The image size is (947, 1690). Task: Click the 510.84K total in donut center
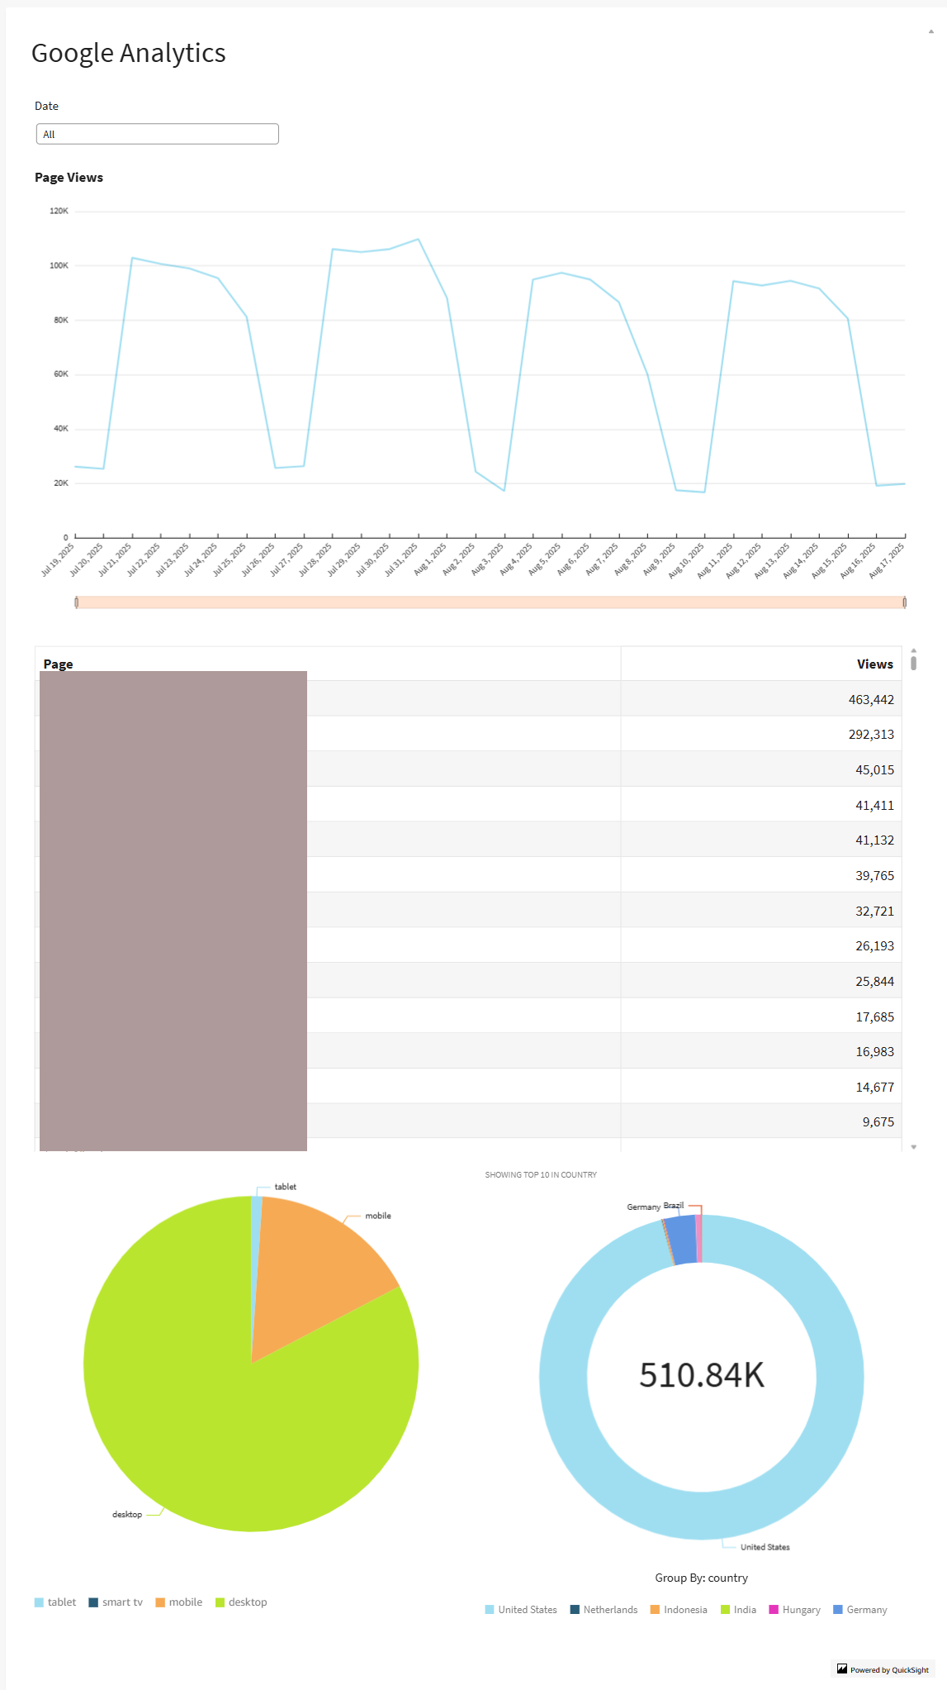tap(702, 1375)
